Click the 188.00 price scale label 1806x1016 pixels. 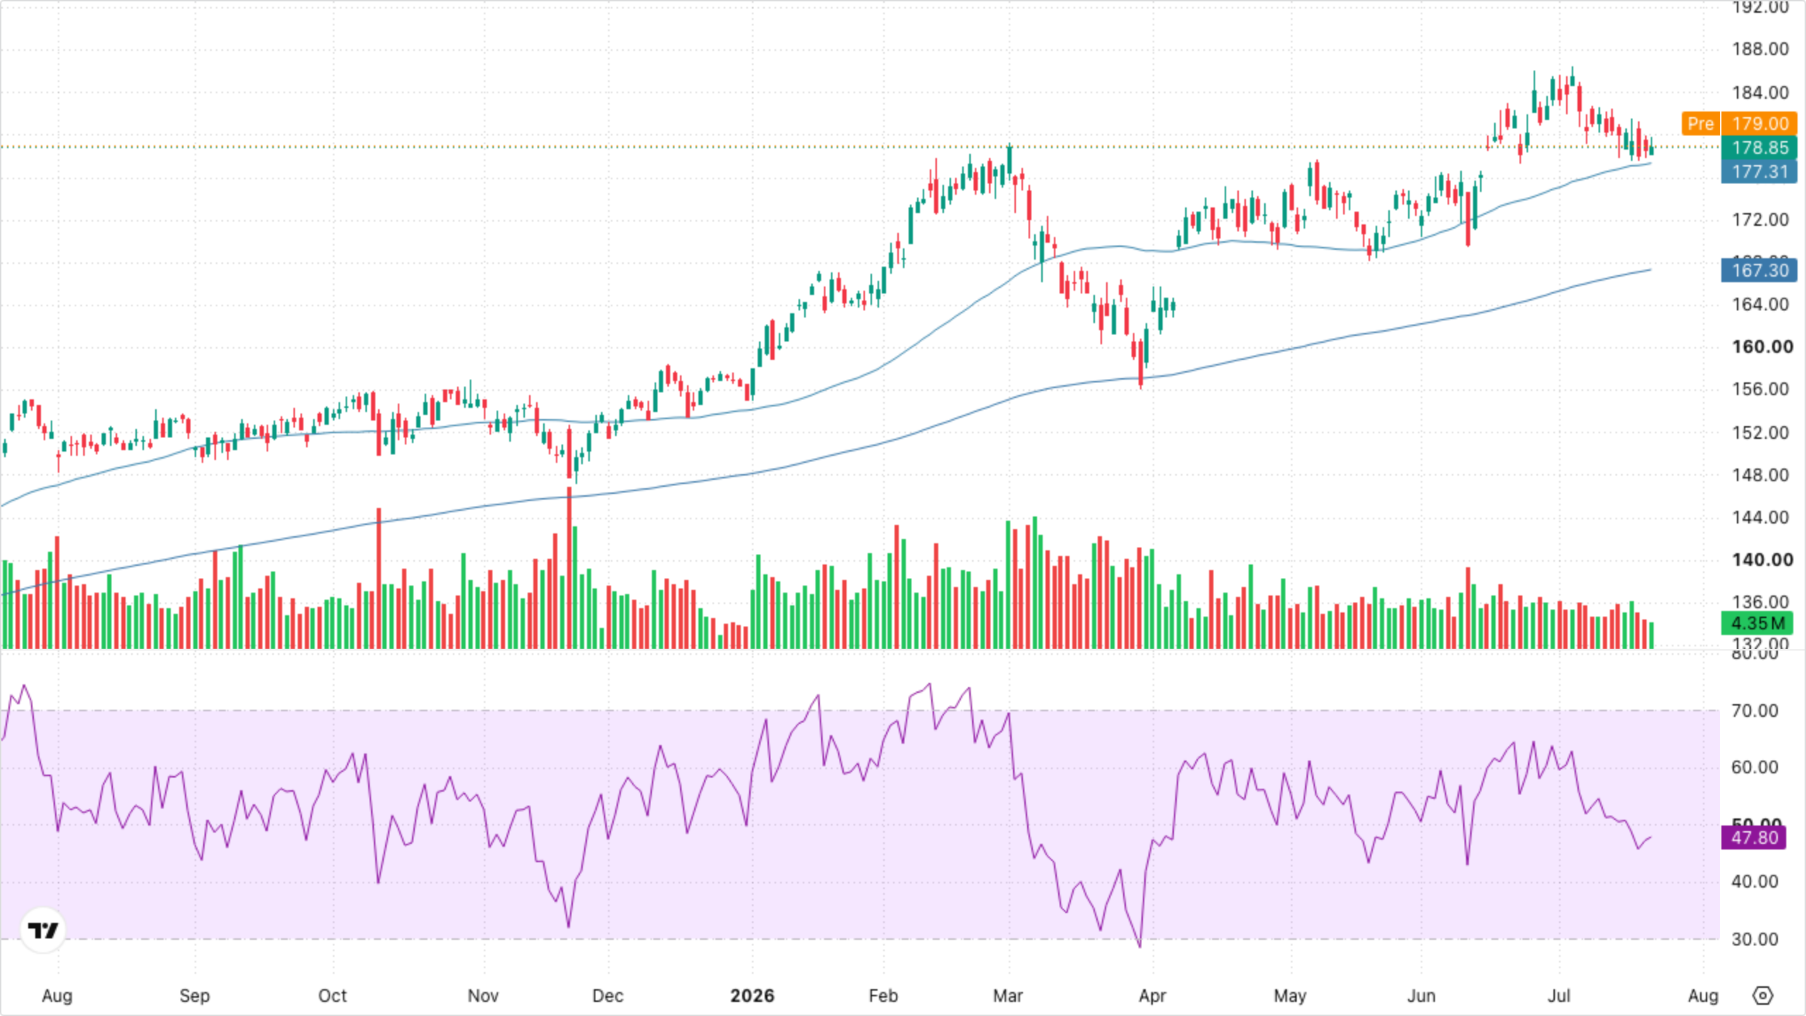tap(1761, 49)
